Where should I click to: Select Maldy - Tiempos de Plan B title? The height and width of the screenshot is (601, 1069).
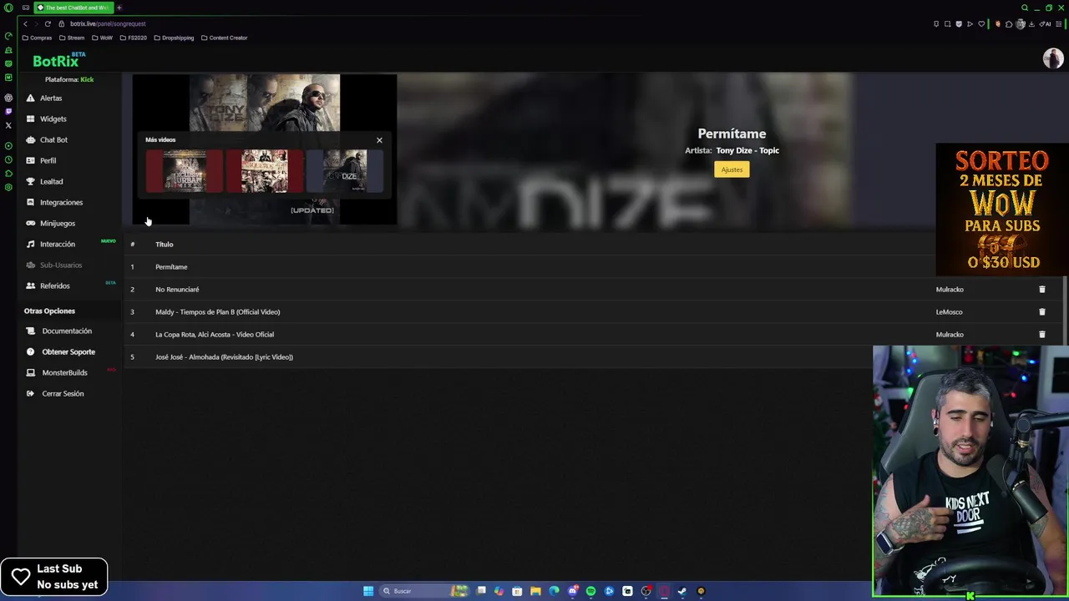(217, 311)
